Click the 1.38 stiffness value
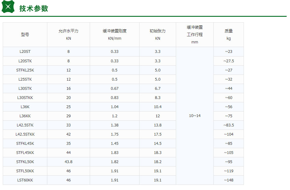This screenshot has width=290, height=190. click(x=115, y=125)
